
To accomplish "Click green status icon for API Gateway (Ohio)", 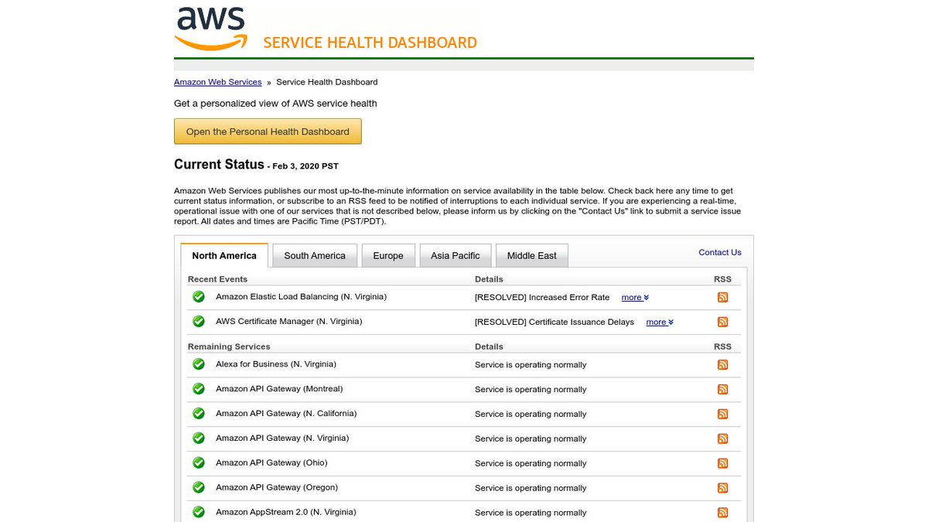I will pyautogui.click(x=199, y=463).
